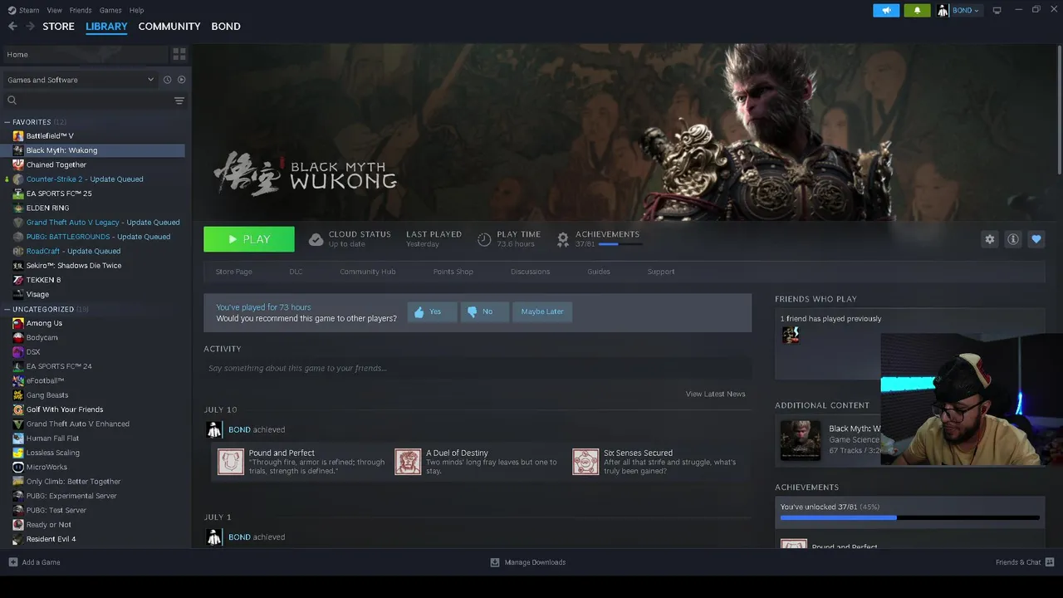Select PUBG: BATTLEGROUNDS - Update Queued

[x=98, y=237]
